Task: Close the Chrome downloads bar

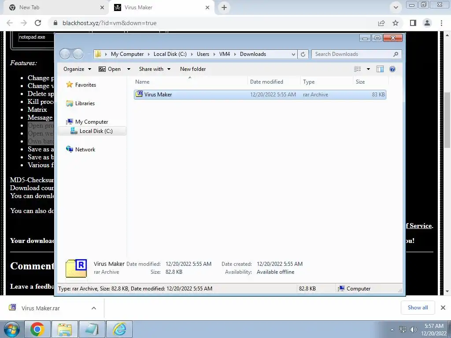Action: click(443, 308)
